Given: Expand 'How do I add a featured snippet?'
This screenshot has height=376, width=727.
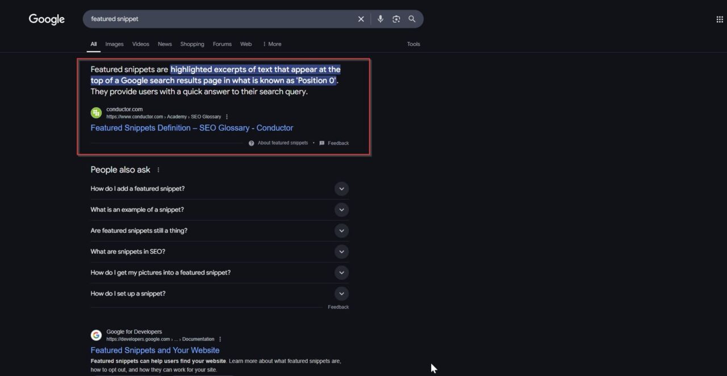Looking at the screenshot, I should pyautogui.click(x=341, y=189).
